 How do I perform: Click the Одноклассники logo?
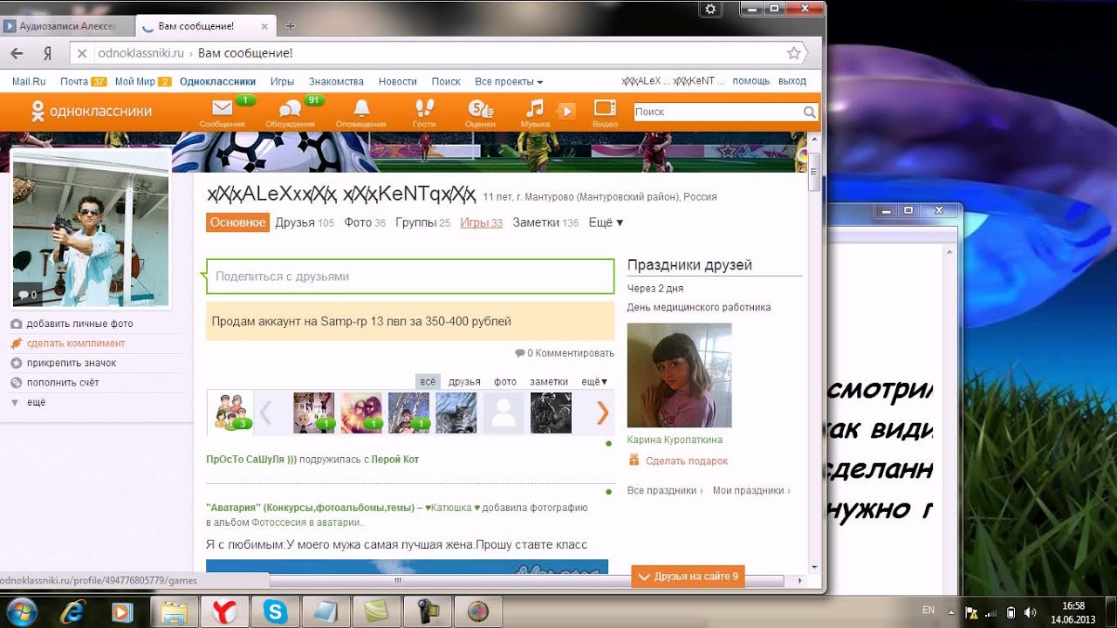click(92, 112)
